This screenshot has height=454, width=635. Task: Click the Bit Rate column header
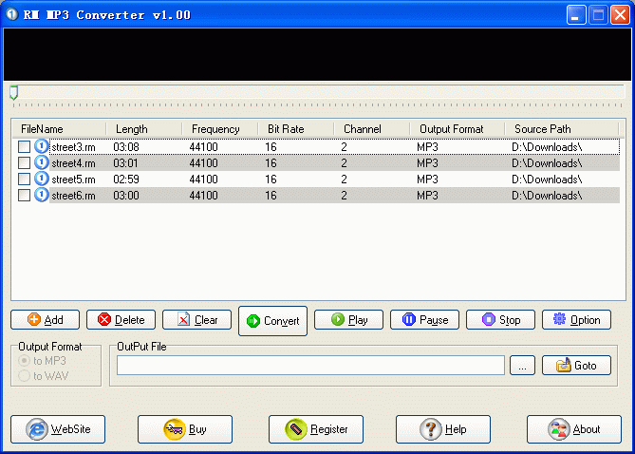click(296, 129)
